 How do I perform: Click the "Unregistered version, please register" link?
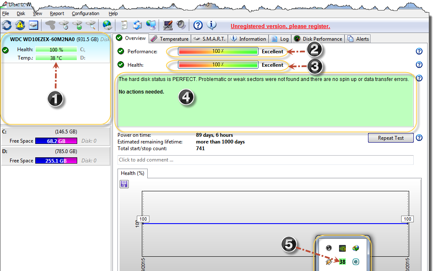pos(280,26)
